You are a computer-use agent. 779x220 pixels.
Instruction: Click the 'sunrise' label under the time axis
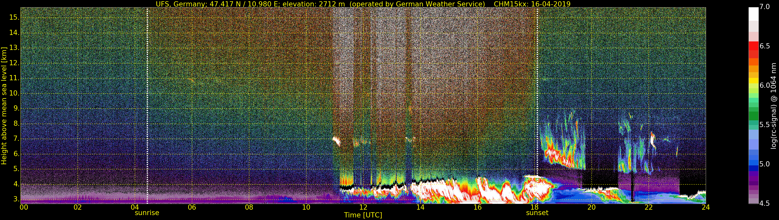click(147, 213)
